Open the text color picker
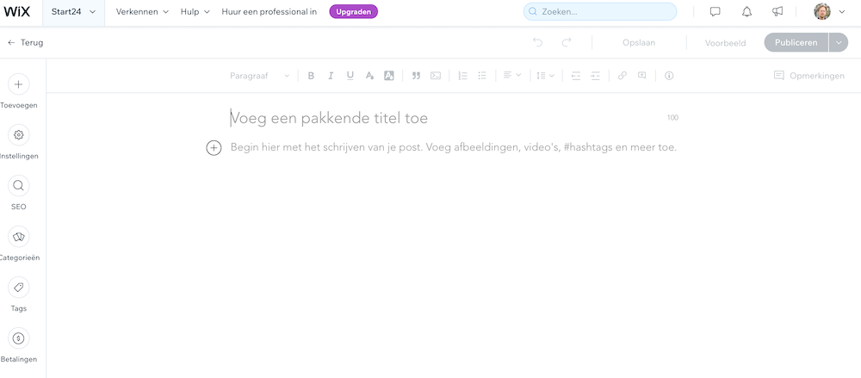The height and width of the screenshot is (378, 861). [x=369, y=76]
